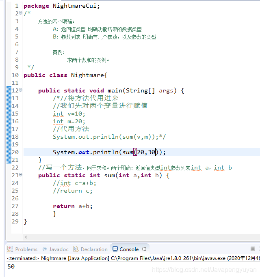Click the console output value 50
Viewport: 260px width, 277px height.
[x=11, y=266]
